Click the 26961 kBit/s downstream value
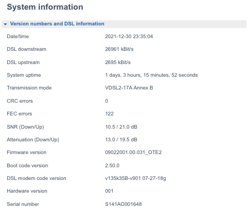 click(x=119, y=49)
